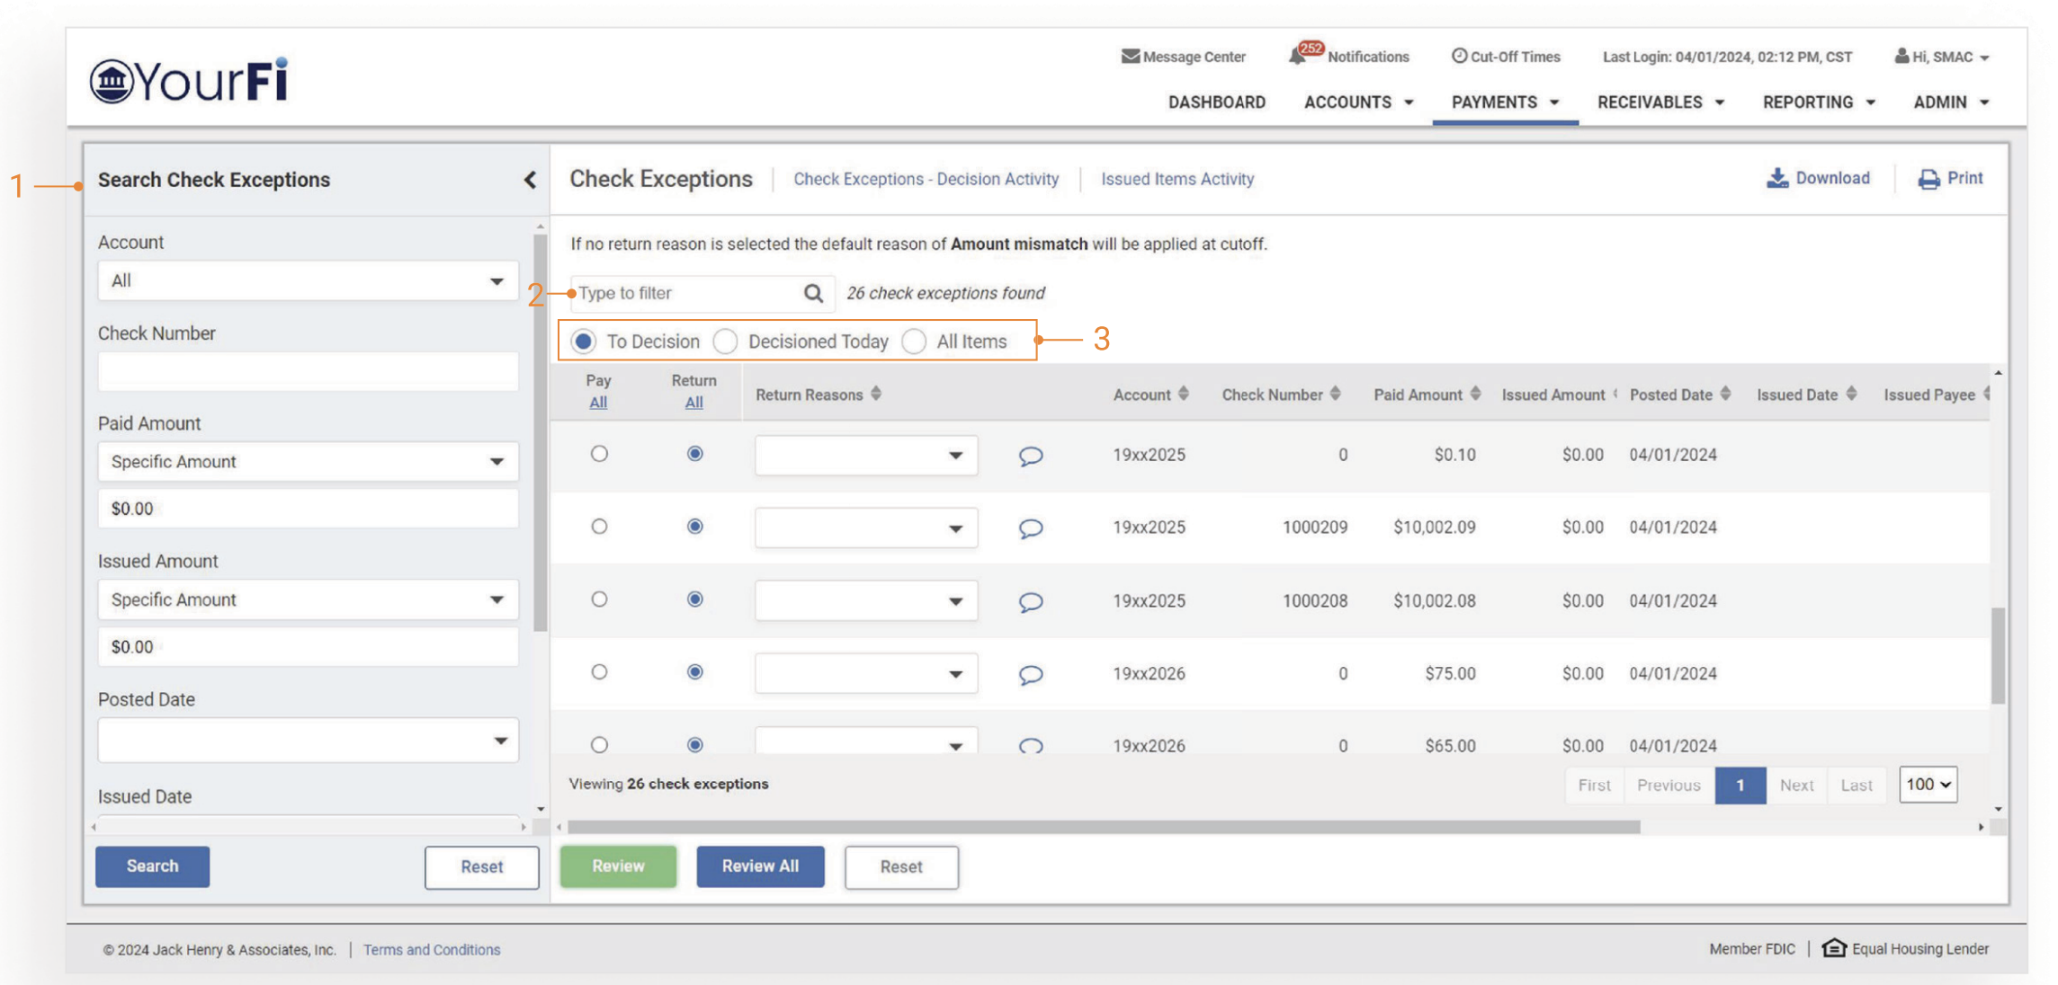The height and width of the screenshot is (985, 2058).
Task: Click the filter search magnifier icon
Action: 813,293
